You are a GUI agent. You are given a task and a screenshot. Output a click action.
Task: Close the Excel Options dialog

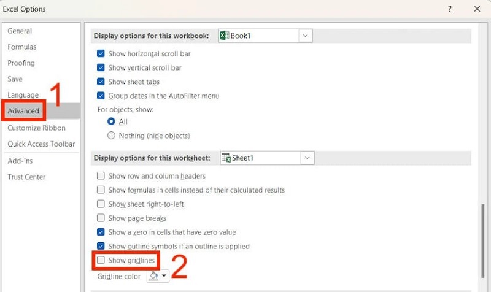tap(477, 9)
